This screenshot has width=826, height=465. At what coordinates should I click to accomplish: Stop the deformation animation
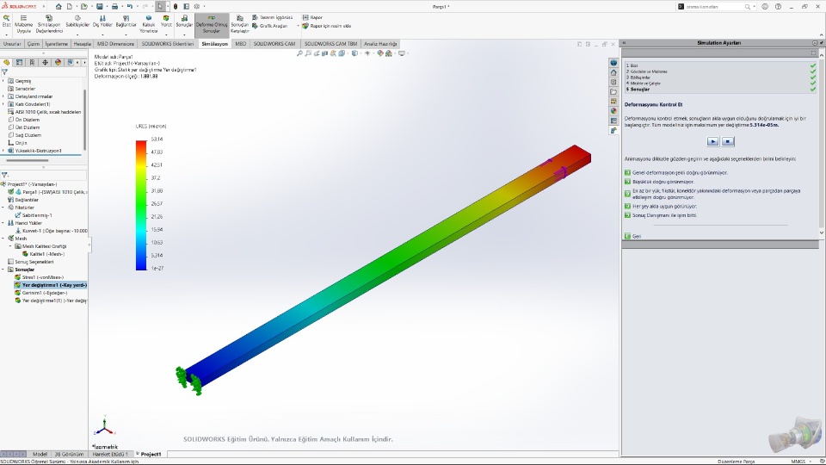pos(728,141)
